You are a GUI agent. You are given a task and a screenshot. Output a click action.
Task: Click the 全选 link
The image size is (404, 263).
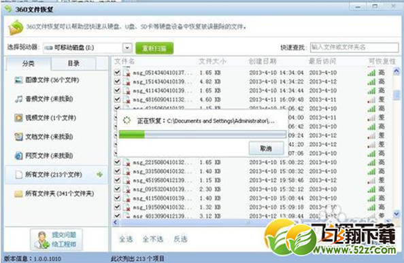[x=126, y=239]
